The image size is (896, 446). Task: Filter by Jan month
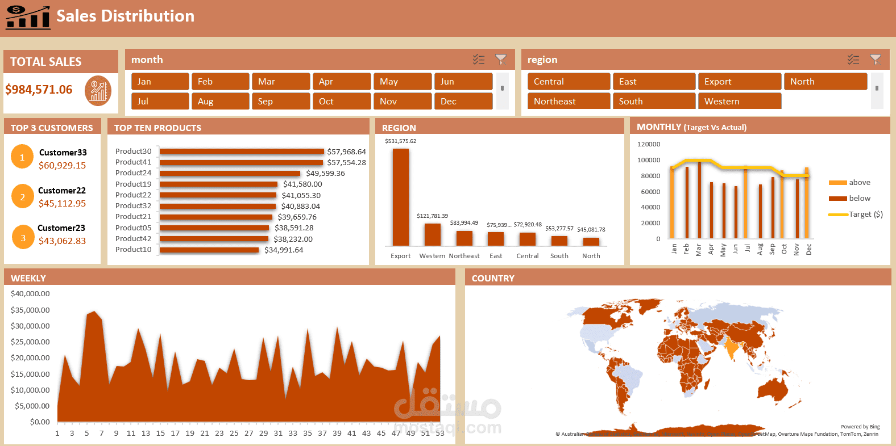coord(160,81)
